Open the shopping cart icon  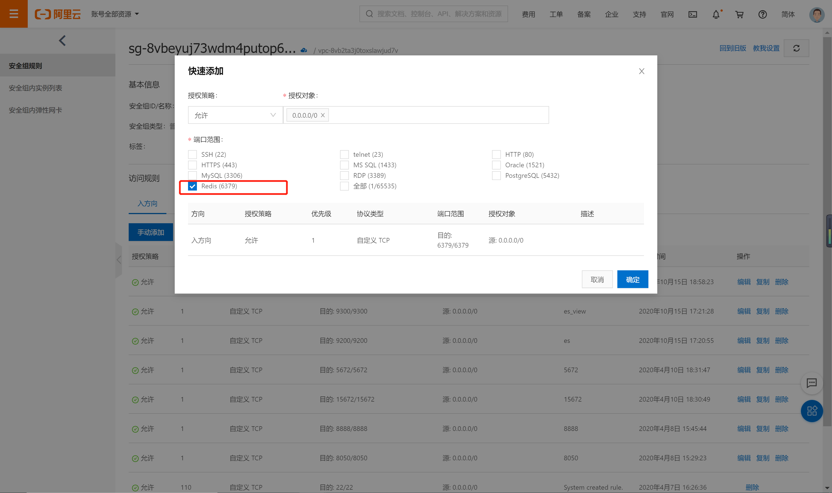[x=739, y=14]
